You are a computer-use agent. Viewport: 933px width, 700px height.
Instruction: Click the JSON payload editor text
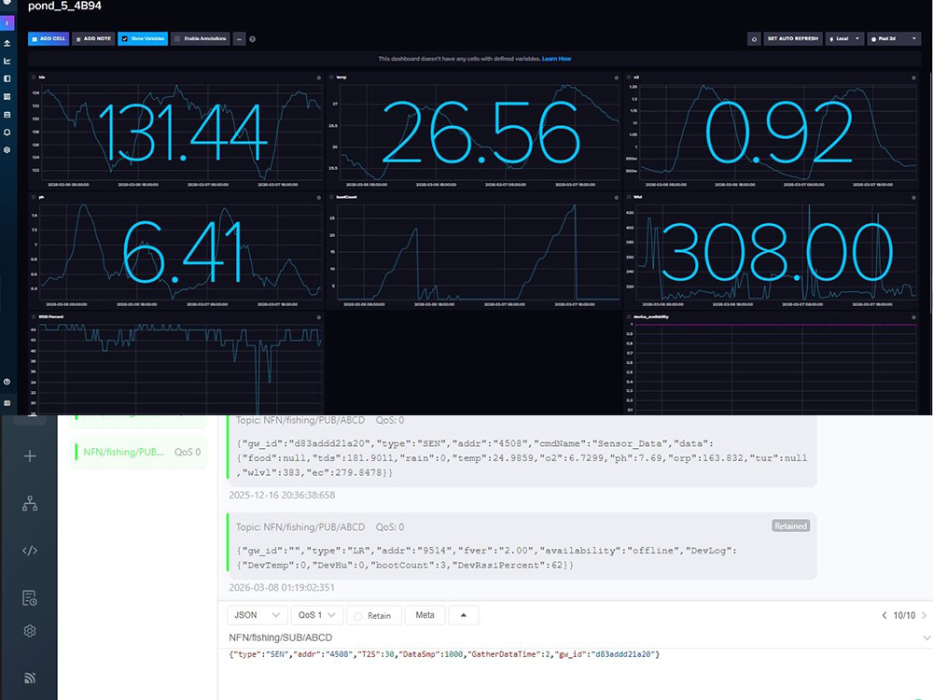pos(444,654)
